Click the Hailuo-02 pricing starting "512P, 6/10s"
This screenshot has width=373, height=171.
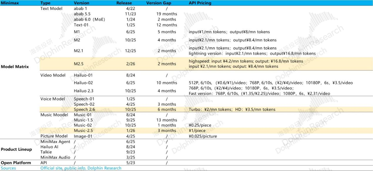pos(271,83)
